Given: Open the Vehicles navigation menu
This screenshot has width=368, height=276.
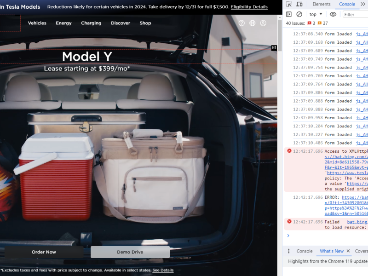Looking at the screenshot, I should click(x=37, y=23).
